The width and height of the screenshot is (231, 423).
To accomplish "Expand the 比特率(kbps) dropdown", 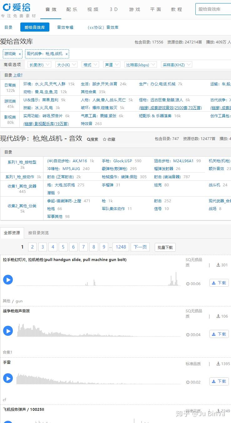I will click(x=140, y=65).
